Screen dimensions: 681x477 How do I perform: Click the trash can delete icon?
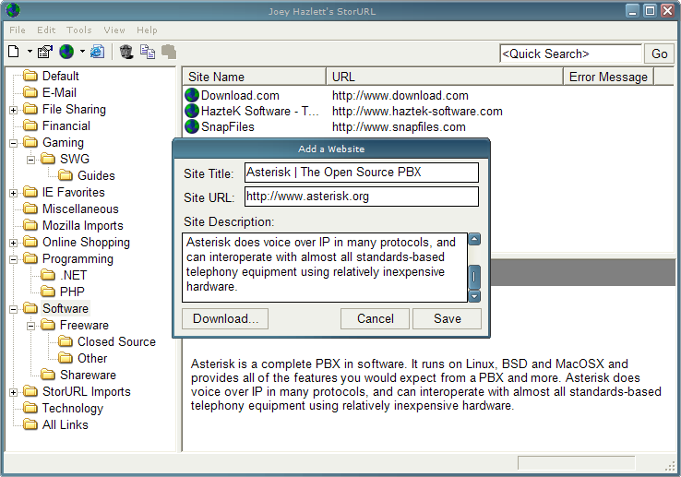[x=126, y=53]
